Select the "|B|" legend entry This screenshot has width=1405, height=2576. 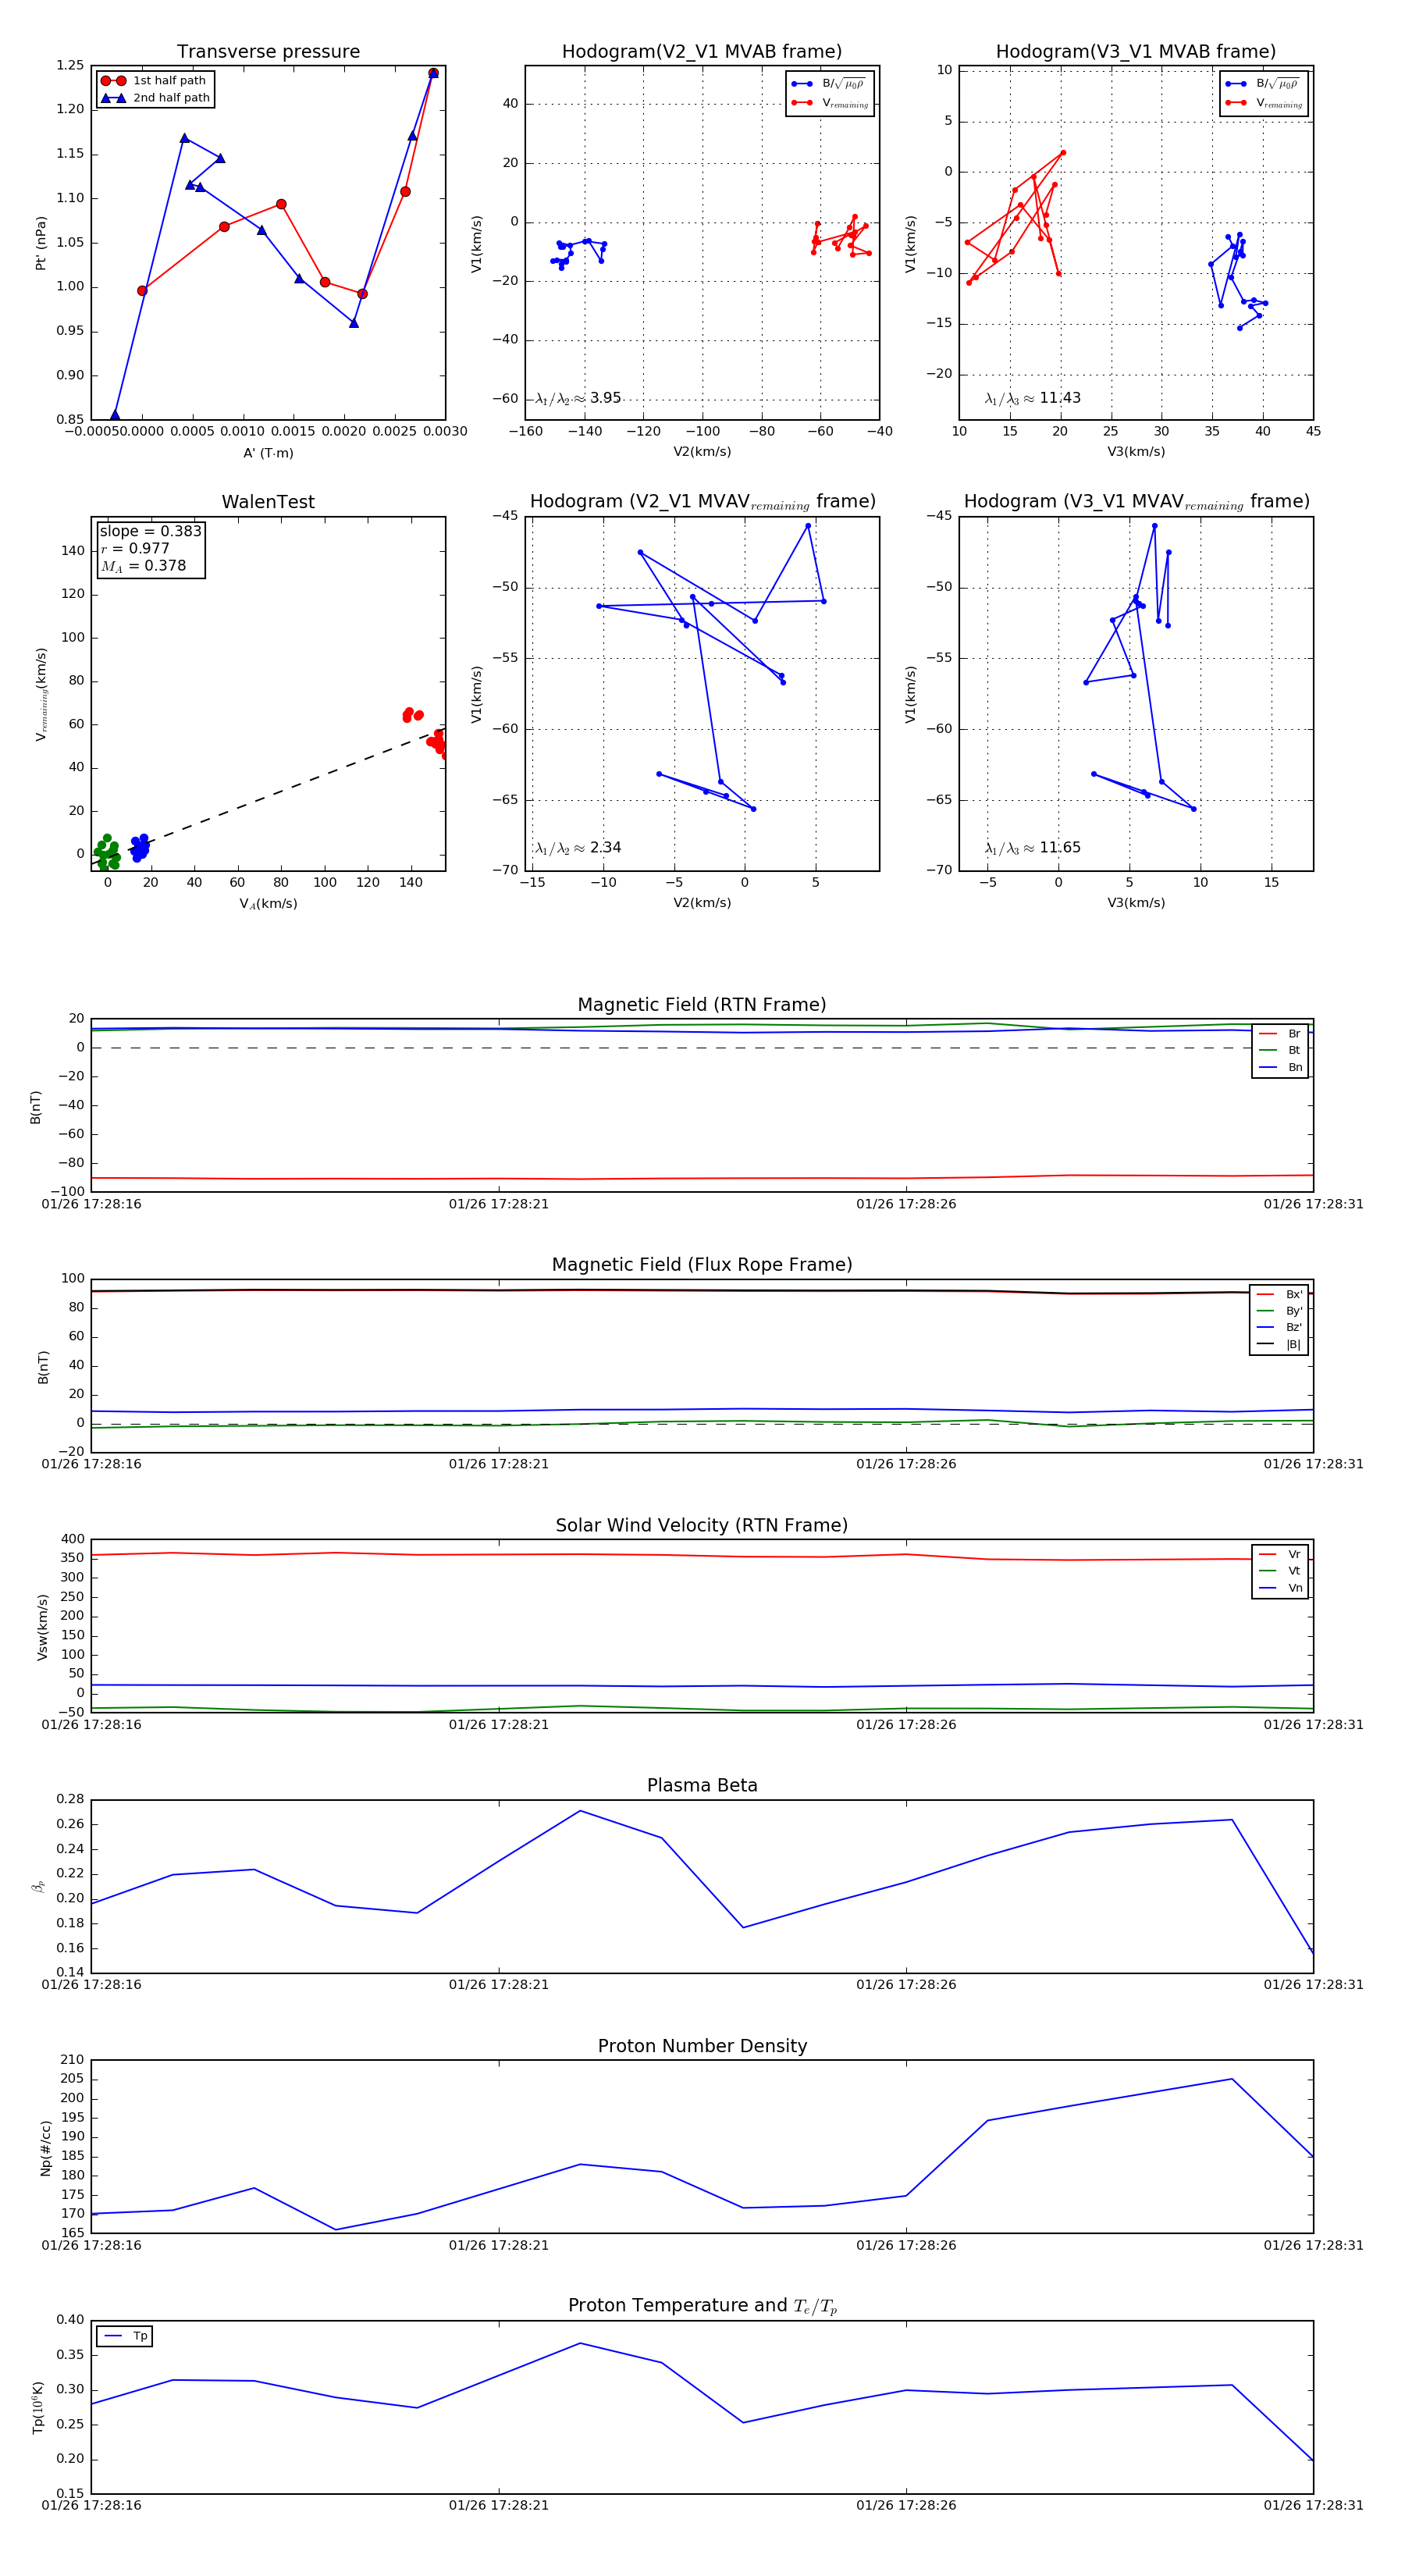click(1279, 1345)
